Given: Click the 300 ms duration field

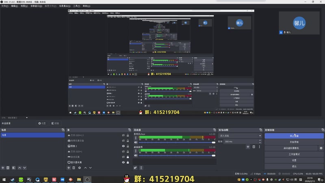Looking at the screenshot, I should click(241, 142).
